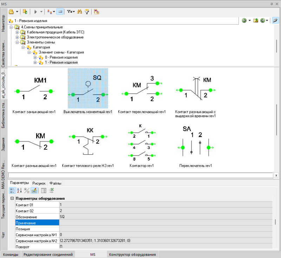Click the green forward navigation arrow
The image size is (281, 258).
coord(262,21)
